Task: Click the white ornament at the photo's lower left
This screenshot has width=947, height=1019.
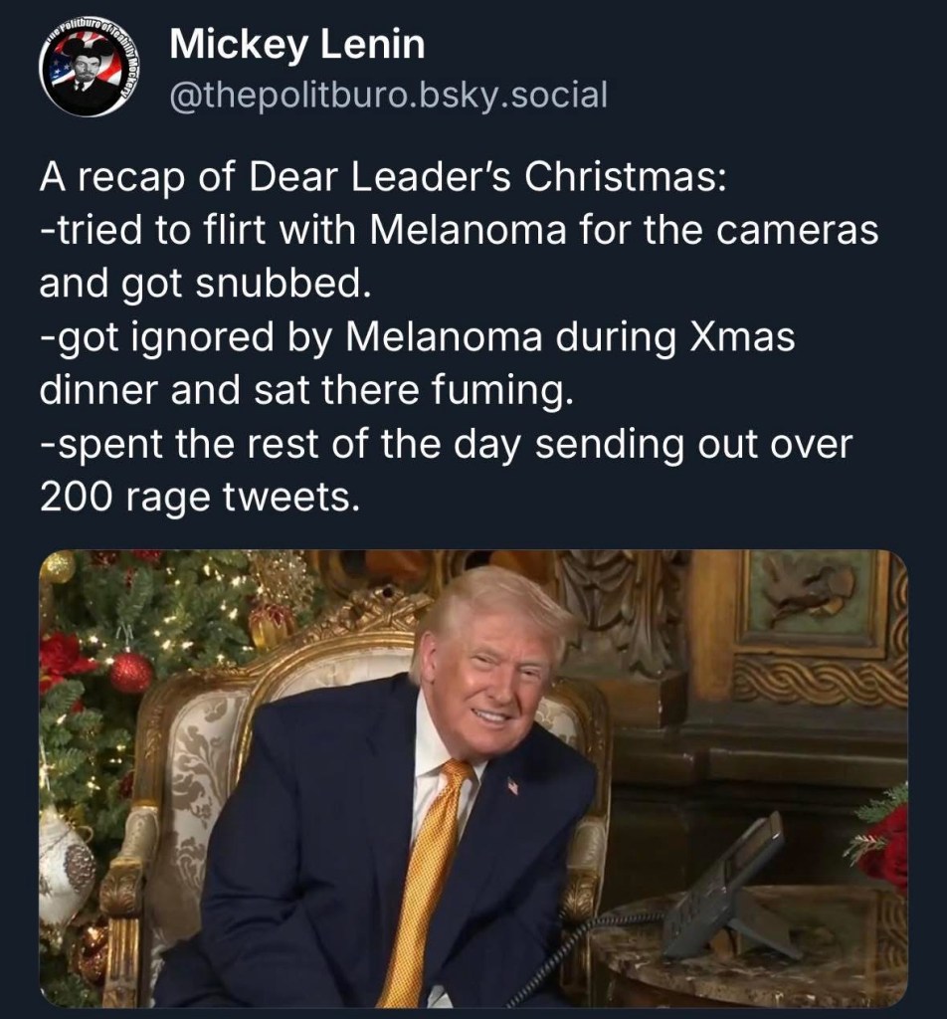Action: coord(68,864)
